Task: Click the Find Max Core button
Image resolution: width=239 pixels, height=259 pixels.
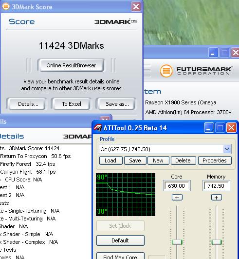Action: (x=120, y=256)
